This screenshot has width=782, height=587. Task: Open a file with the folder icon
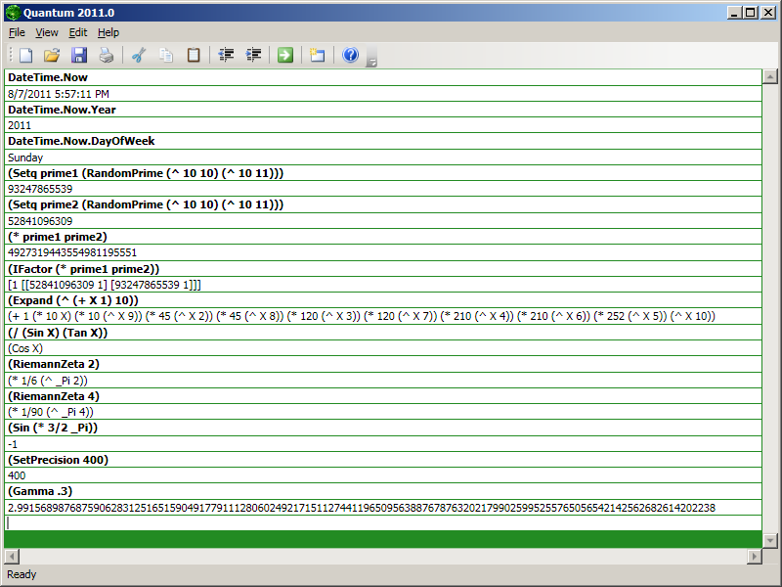coord(52,55)
